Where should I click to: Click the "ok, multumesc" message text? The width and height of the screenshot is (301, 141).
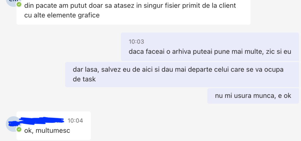coord(47,130)
